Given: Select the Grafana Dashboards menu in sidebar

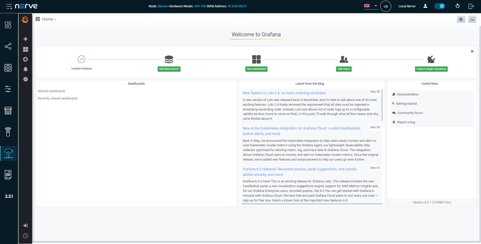Looking at the screenshot, I should click(x=25, y=49).
